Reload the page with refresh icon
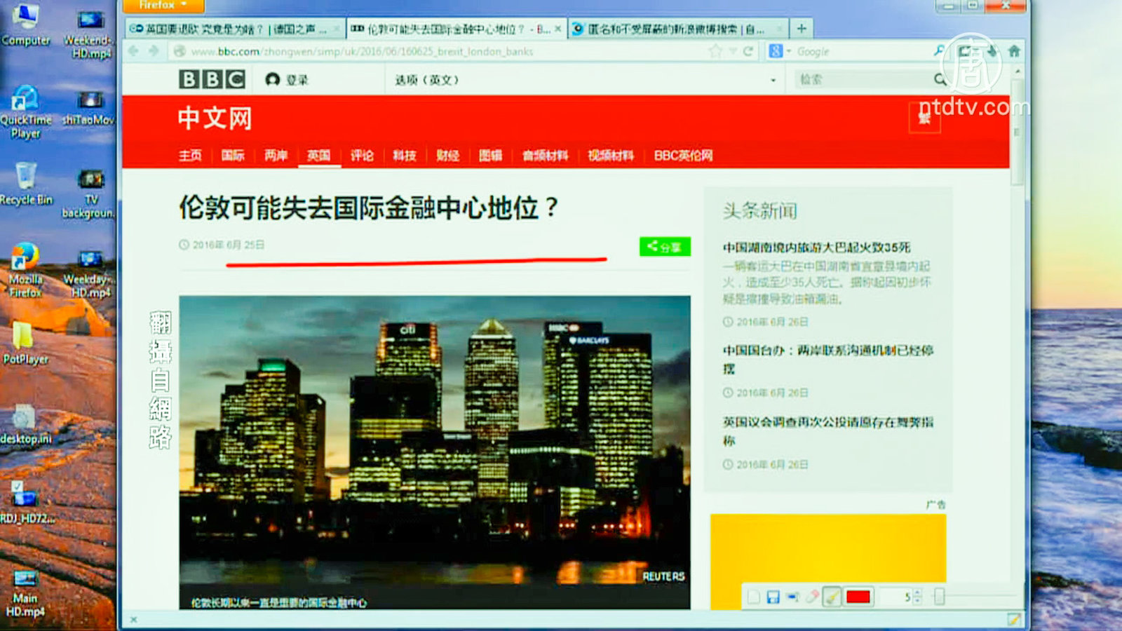Viewport: 1122px width, 631px height. click(x=748, y=51)
